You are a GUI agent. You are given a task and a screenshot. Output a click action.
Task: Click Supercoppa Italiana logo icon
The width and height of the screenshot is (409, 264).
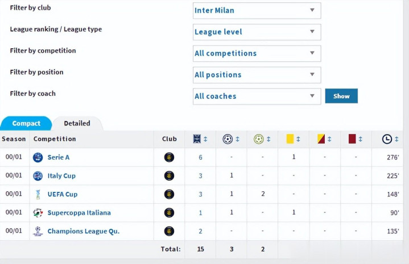point(38,213)
